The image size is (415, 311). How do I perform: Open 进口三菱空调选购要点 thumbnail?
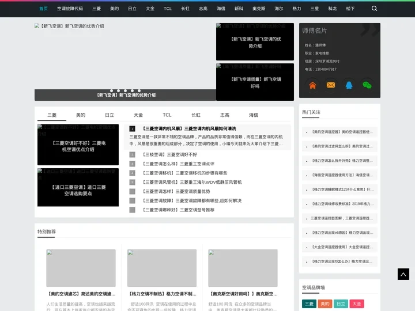(78, 187)
